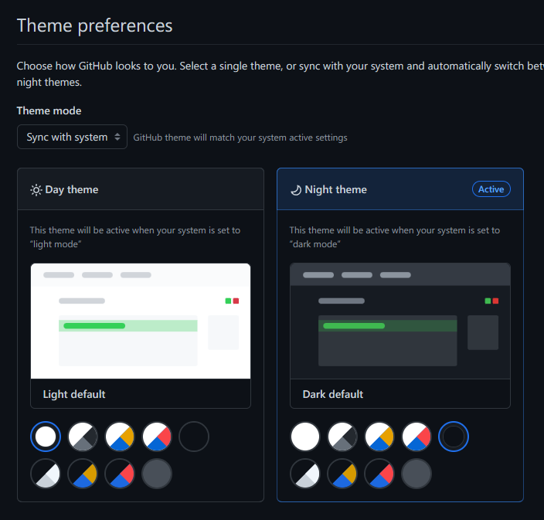
Task: Select the black dark default swatch in Day theme
Action: click(x=194, y=437)
